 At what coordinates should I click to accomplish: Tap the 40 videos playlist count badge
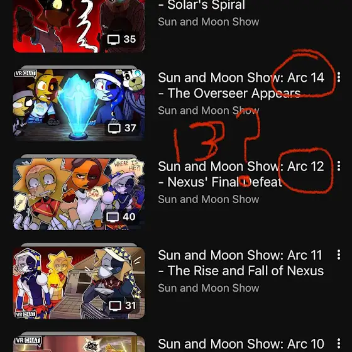click(121, 217)
